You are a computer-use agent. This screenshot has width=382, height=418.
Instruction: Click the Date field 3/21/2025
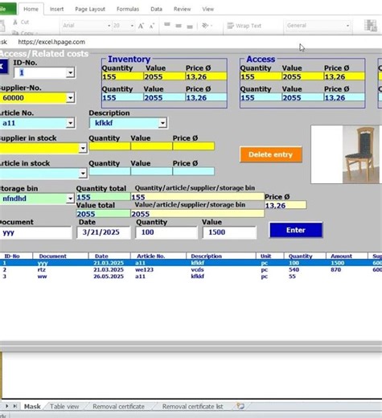[x=104, y=232]
